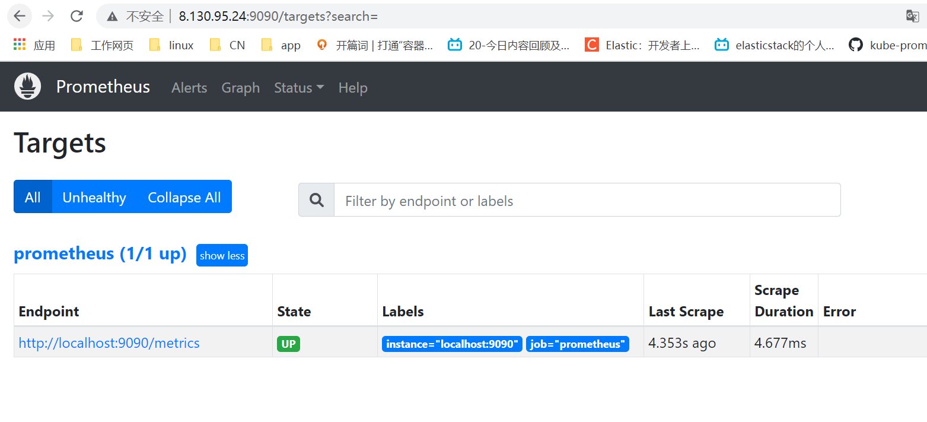The height and width of the screenshot is (422, 927).
Task: Select the All targets filter
Action: [x=33, y=197]
